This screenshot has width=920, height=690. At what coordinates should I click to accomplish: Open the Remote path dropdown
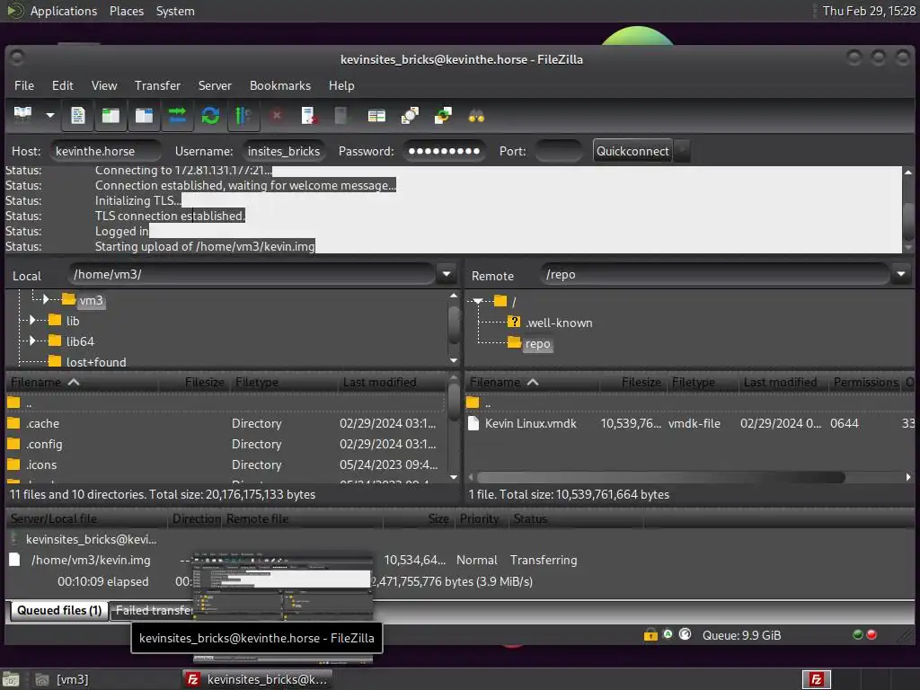[900, 274]
